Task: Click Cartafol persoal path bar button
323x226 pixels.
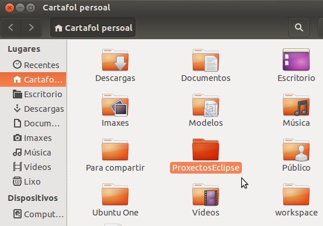Action: (93, 27)
